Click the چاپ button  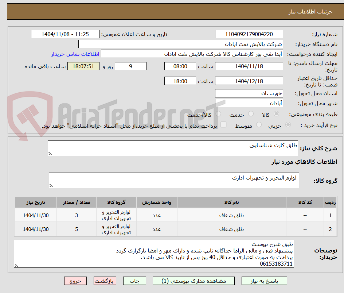(134, 281)
